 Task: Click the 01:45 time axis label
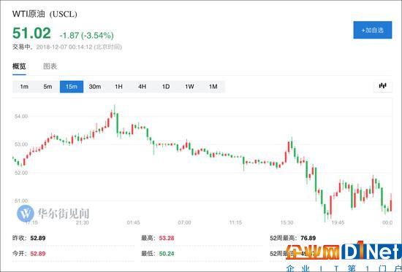[x=133, y=222]
